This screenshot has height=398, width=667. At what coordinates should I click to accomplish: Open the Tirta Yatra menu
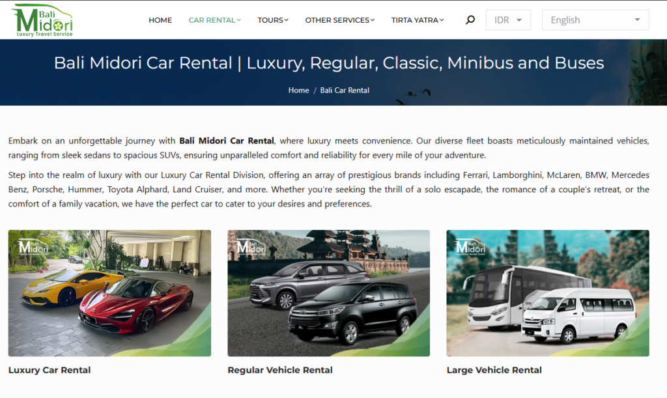pyautogui.click(x=418, y=20)
